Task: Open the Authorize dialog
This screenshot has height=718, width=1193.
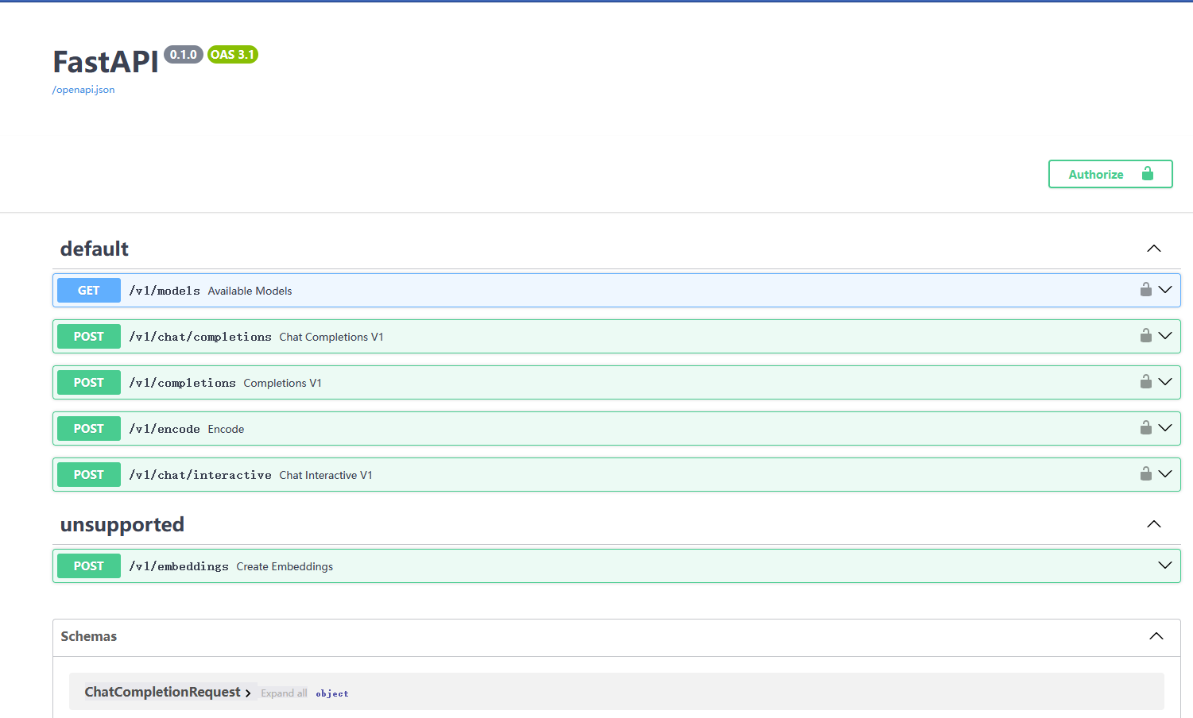Action: [1110, 174]
